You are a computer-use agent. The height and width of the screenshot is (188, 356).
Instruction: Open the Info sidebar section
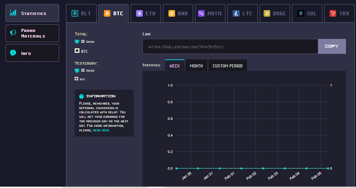tap(32, 53)
